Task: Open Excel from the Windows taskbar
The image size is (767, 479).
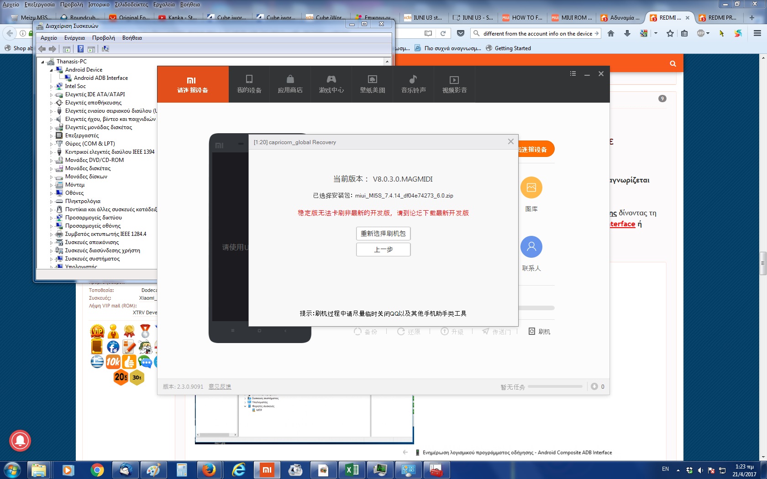Action: [352, 469]
